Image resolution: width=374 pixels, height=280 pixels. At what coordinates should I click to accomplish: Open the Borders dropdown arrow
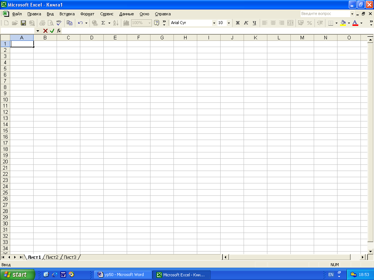[x=336, y=23]
